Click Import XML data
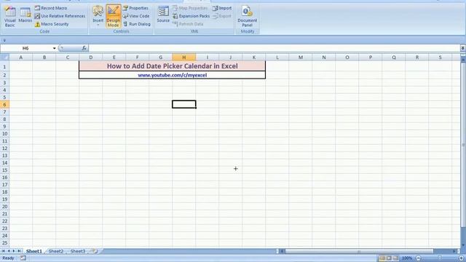The width and height of the screenshot is (466, 262). click(x=222, y=8)
